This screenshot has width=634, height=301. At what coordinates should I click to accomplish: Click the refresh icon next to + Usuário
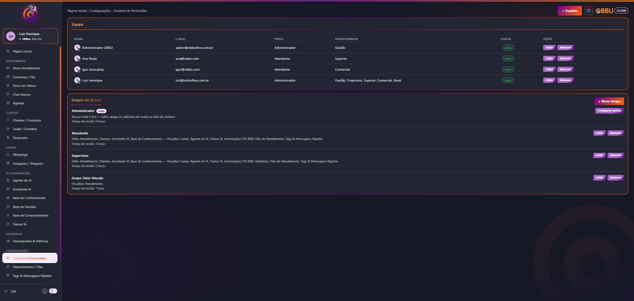point(588,11)
